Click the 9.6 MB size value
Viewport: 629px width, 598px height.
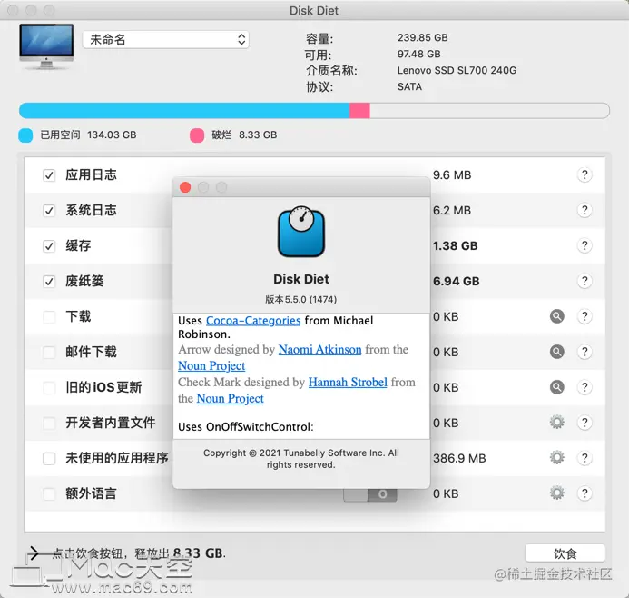pyautogui.click(x=452, y=175)
